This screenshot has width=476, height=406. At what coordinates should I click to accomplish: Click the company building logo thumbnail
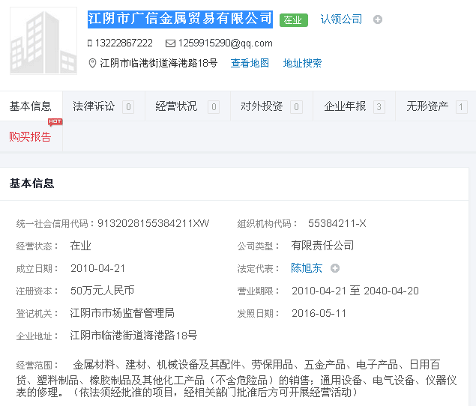pos(43,40)
